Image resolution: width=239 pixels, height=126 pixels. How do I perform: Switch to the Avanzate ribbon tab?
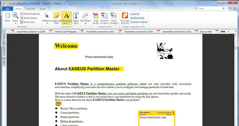(x=30, y=9)
